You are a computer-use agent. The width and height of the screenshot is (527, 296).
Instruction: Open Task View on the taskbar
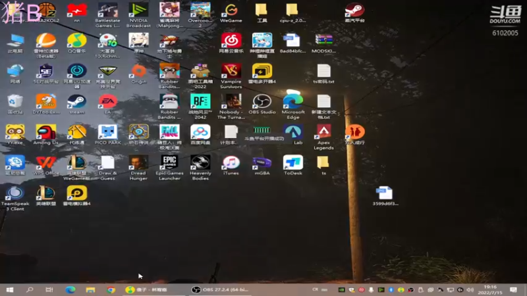pyautogui.click(x=49, y=289)
